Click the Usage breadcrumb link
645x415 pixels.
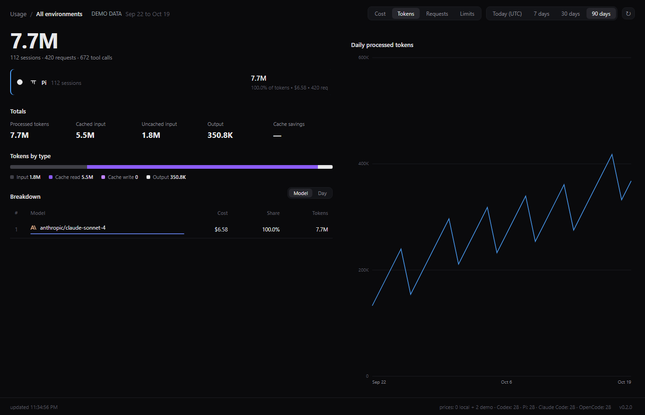[18, 14]
